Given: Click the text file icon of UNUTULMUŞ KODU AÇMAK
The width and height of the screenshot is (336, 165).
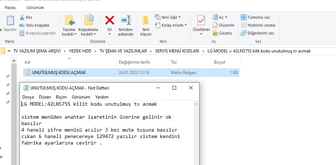Looking at the screenshot, I should (x=28, y=72).
